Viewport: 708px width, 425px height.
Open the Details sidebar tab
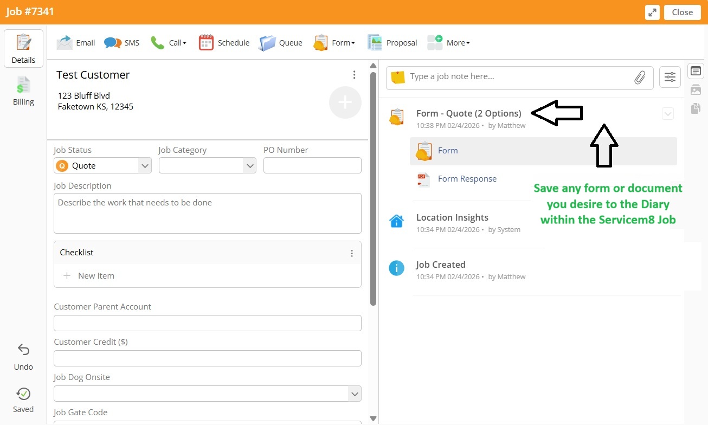[x=23, y=48]
